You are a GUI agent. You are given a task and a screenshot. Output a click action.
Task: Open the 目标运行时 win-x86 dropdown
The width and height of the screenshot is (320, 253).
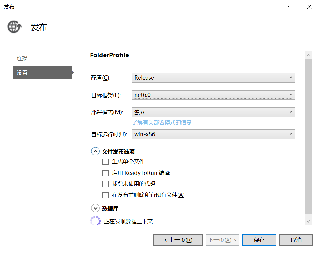[x=213, y=134]
